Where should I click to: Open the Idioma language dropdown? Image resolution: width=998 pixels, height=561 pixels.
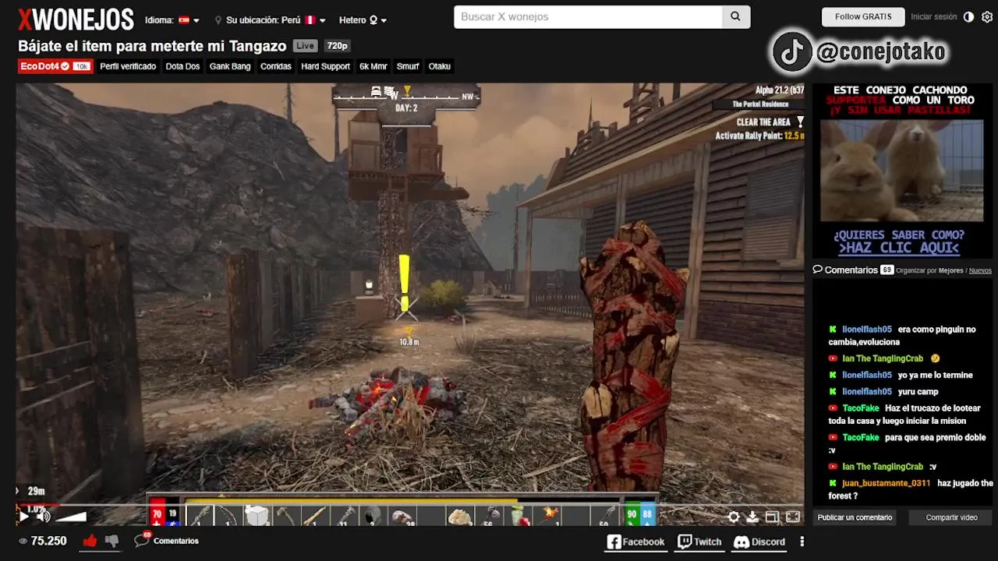[x=172, y=20]
